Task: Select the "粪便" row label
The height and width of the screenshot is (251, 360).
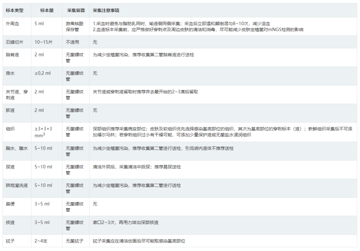Action: [10, 204]
